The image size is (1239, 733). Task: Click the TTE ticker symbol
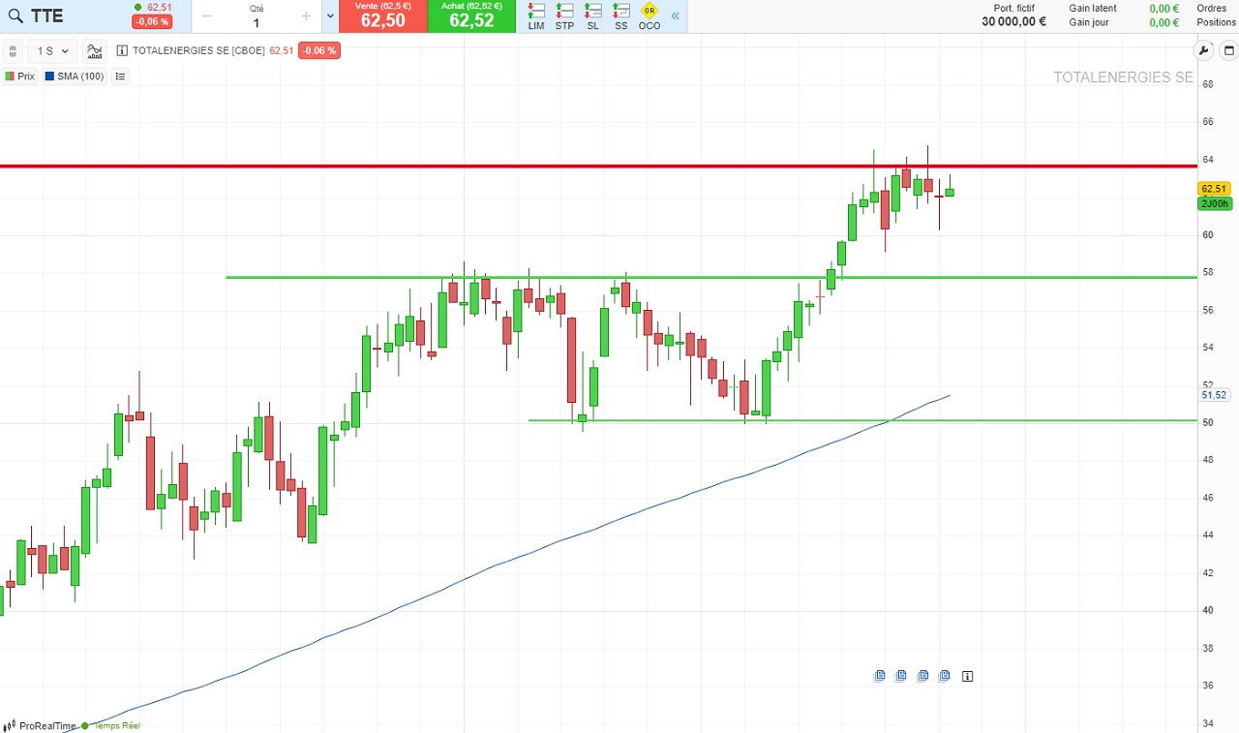[47, 16]
